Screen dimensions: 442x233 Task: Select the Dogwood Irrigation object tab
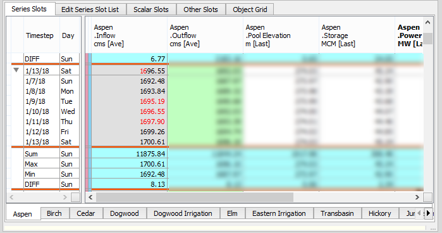point(183,213)
